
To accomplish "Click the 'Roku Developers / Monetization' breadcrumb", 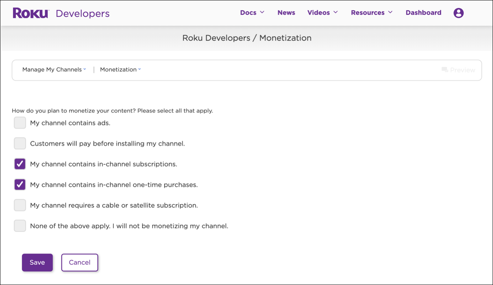I will click(246, 38).
